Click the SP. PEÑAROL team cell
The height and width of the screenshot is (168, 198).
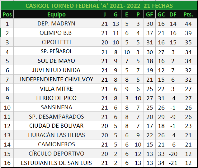pos(56,52)
